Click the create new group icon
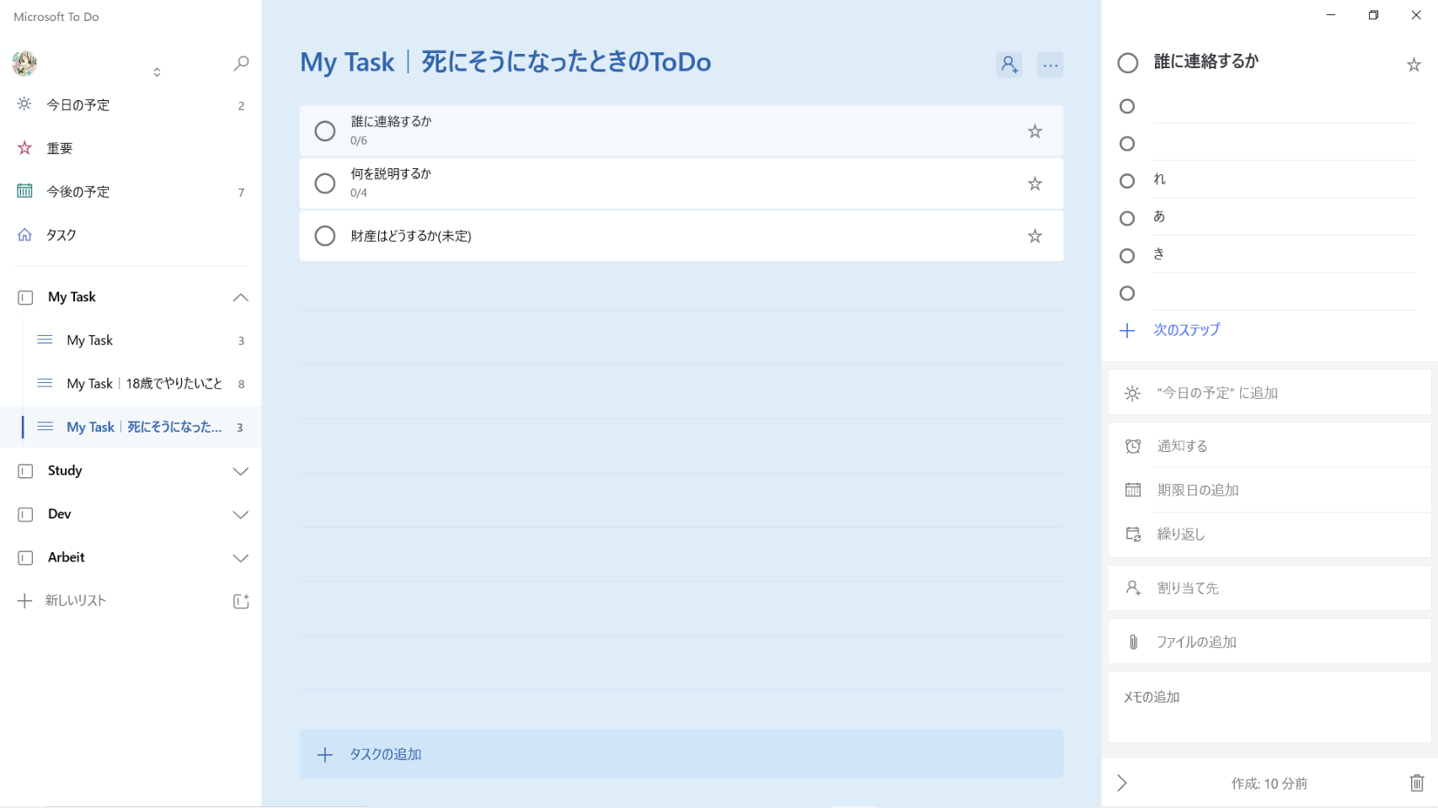This screenshot has width=1438, height=808. pyautogui.click(x=241, y=601)
